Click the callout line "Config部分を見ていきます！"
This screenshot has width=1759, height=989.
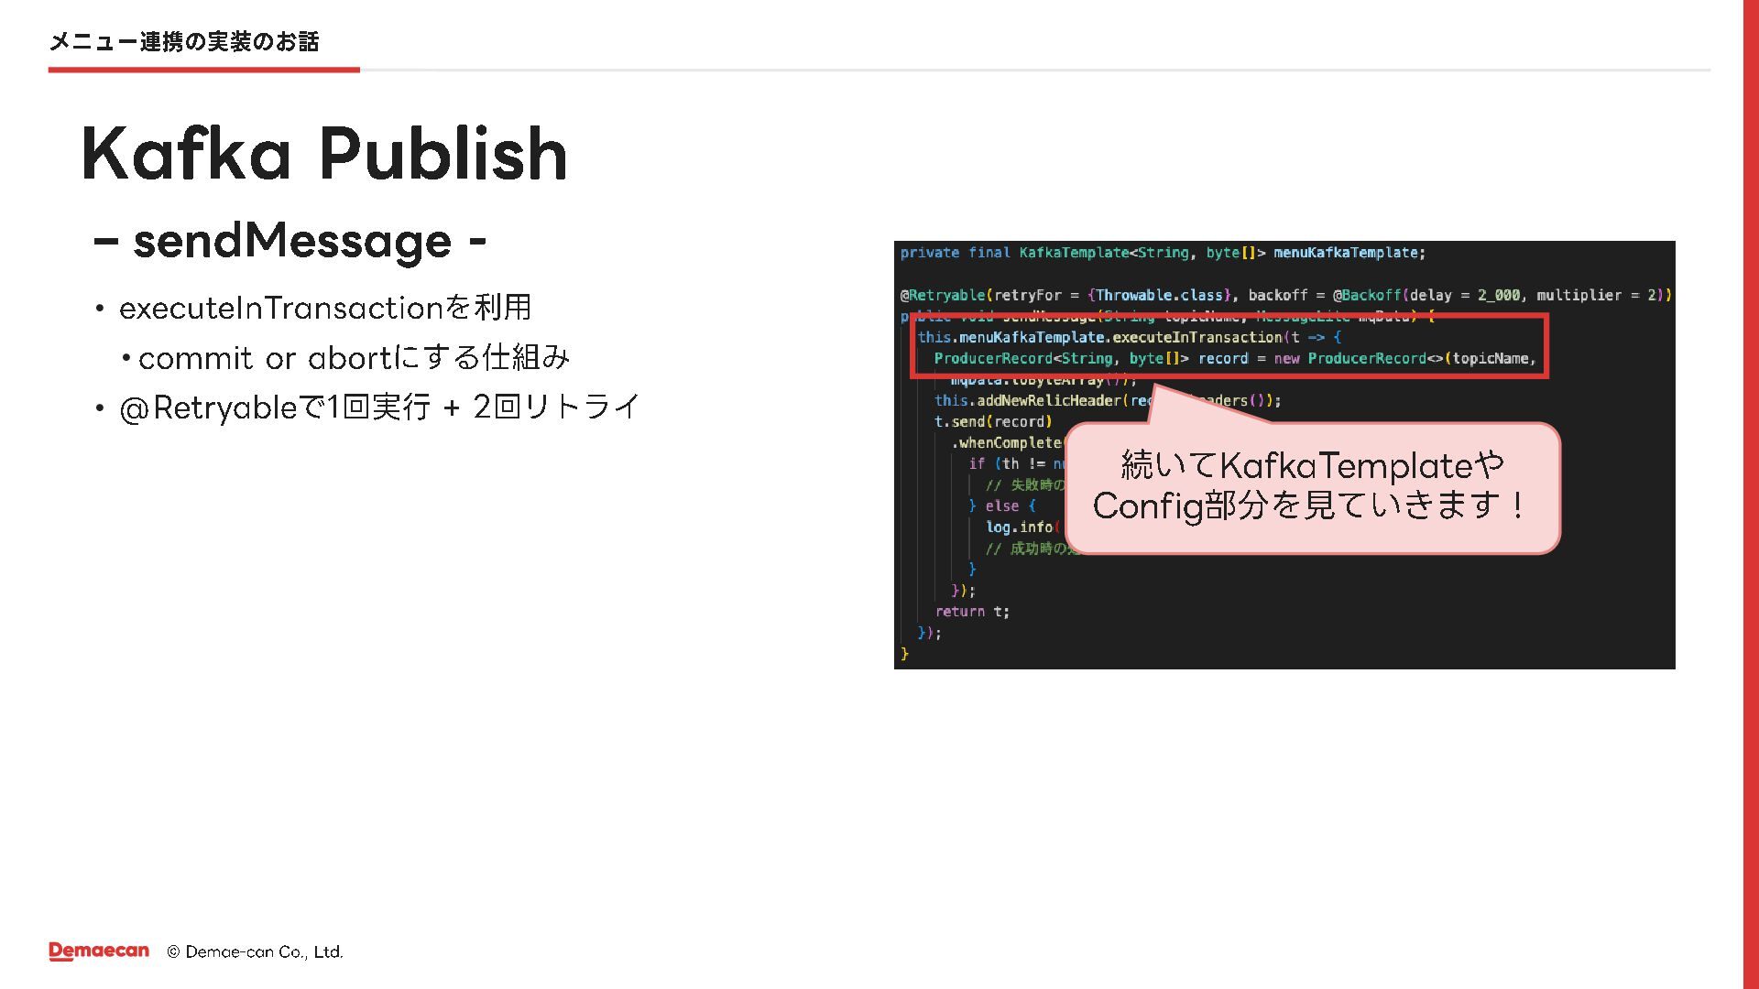click(x=1312, y=505)
